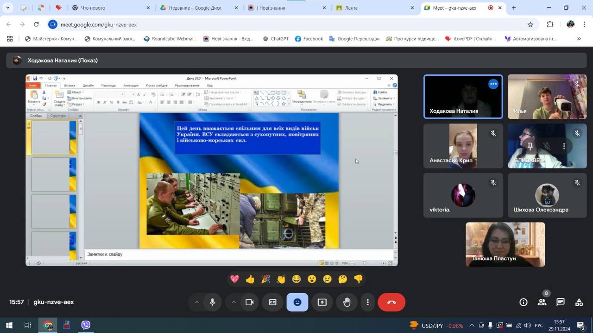Click the share screen button

click(x=322, y=302)
